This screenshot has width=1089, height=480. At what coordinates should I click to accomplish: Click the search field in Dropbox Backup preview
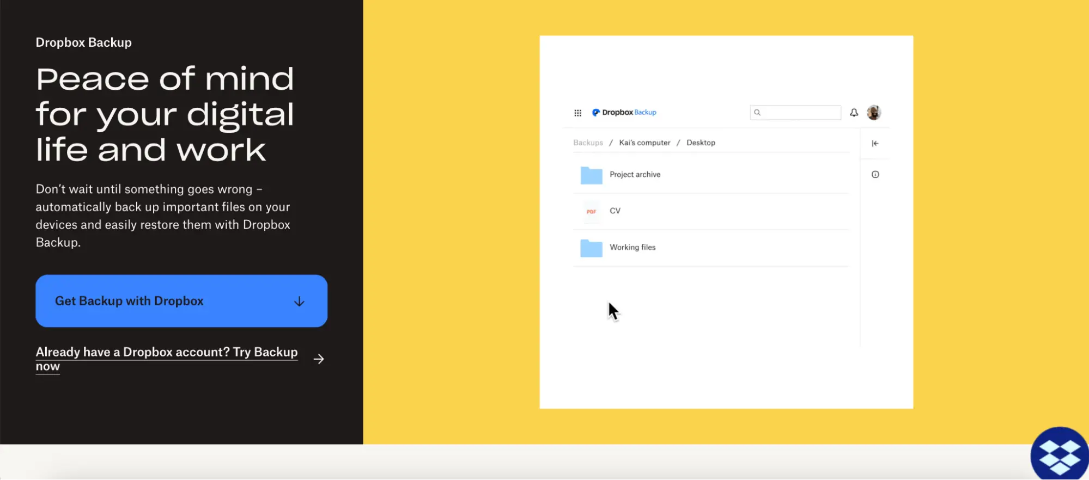click(795, 113)
